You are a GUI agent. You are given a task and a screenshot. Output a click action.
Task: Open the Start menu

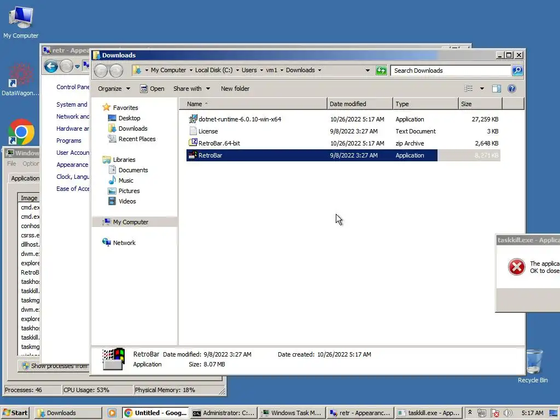point(15,413)
